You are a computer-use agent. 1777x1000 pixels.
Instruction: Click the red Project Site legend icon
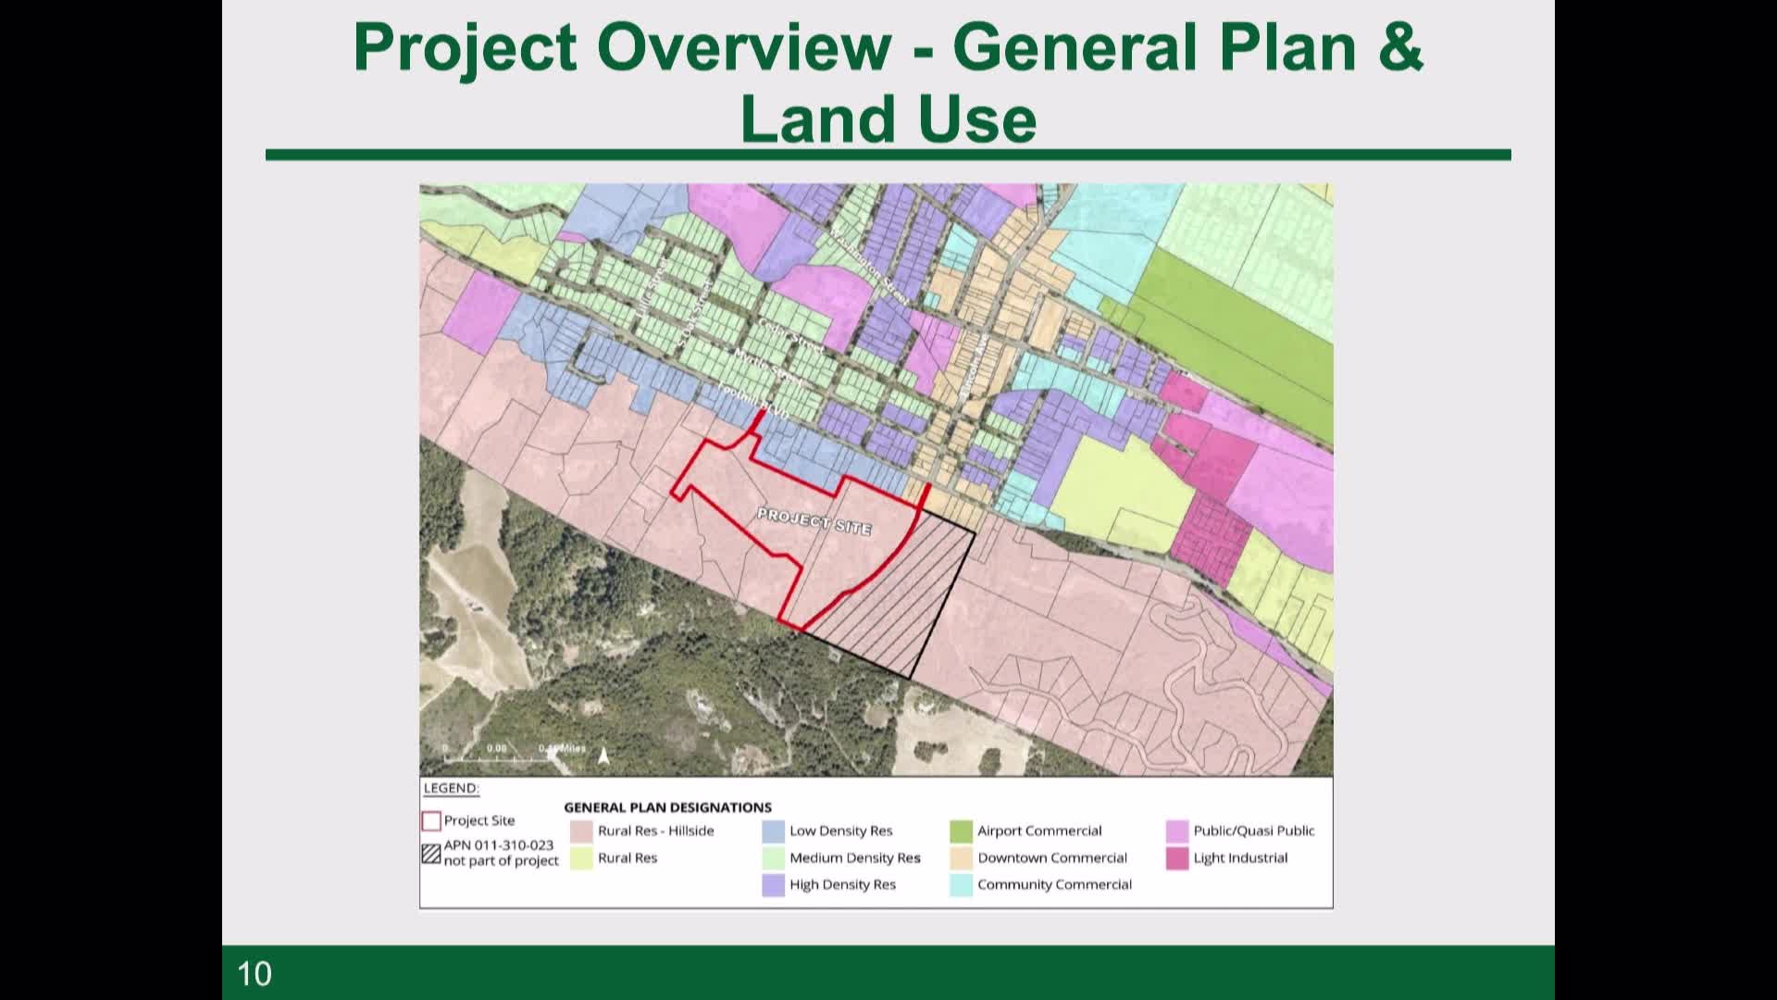point(430,820)
